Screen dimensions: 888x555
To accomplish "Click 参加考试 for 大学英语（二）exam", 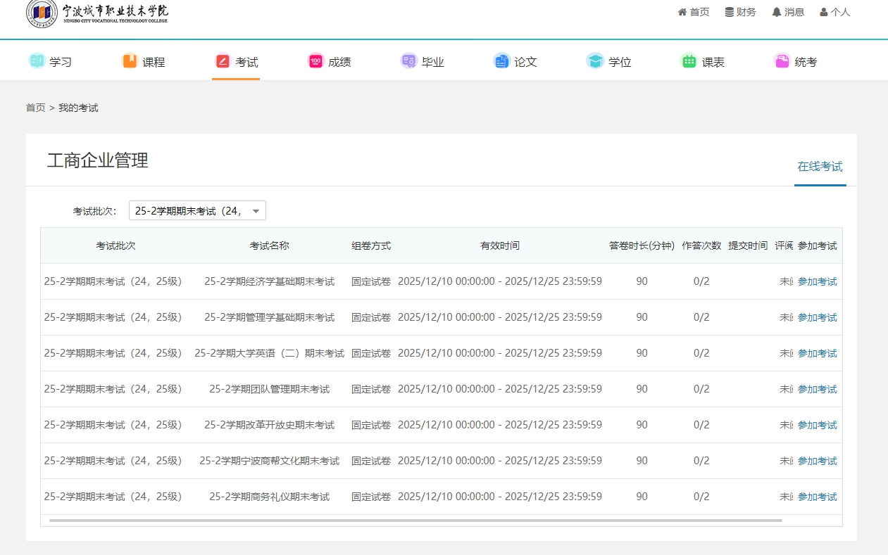I will [x=817, y=353].
